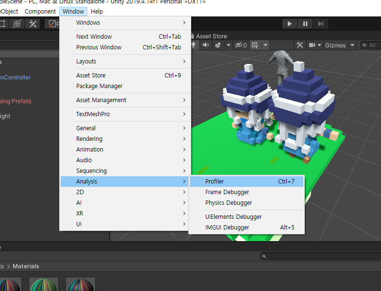Select the Rect transform tool icon

click(x=3, y=24)
